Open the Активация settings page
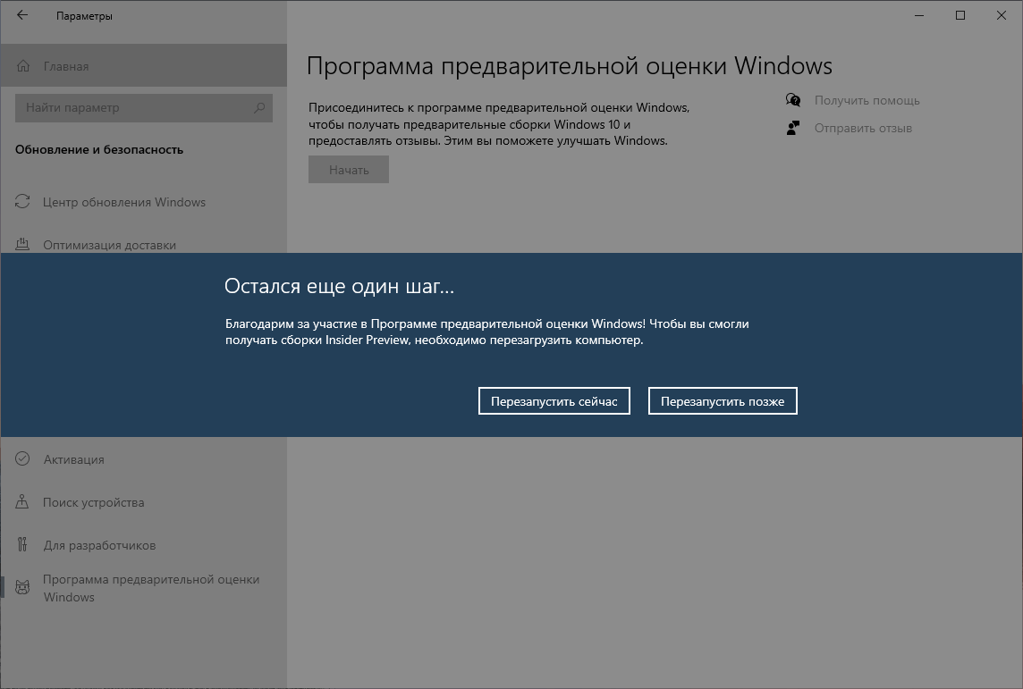The width and height of the screenshot is (1023, 689). click(x=144, y=459)
